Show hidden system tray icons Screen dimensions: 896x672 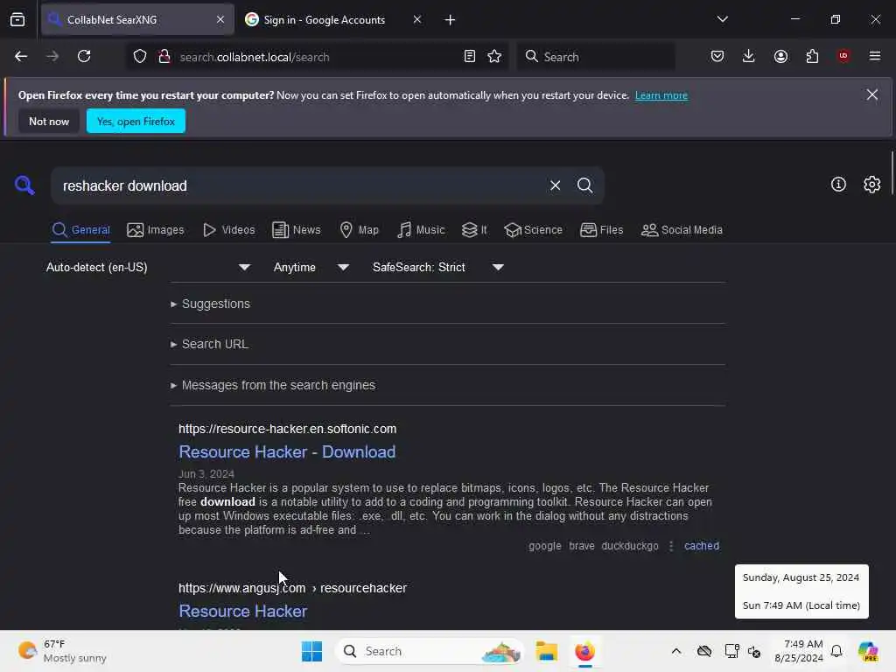[676, 651]
